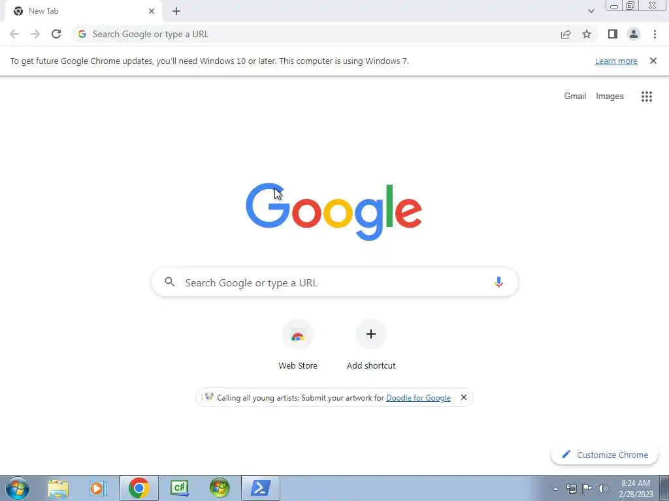Screen dimensions: 669x501
Task: Click the Google search box on page
Action: tap(335, 282)
